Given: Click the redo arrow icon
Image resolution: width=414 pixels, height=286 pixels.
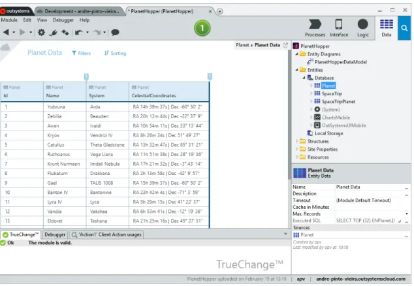Looking at the screenshot, I should tap(97, 33).
